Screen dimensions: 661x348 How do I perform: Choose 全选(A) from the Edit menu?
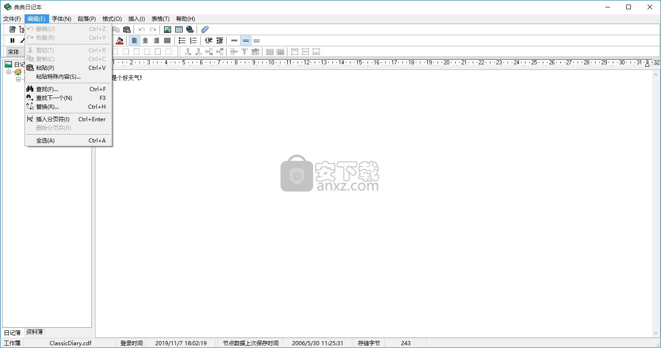coord(68,140)
